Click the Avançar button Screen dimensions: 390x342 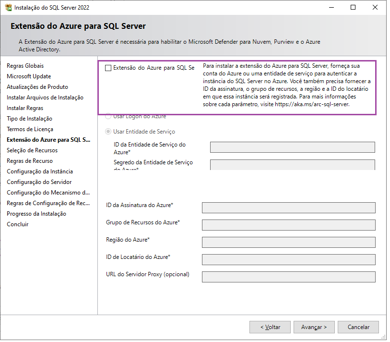tap(314, 327)
